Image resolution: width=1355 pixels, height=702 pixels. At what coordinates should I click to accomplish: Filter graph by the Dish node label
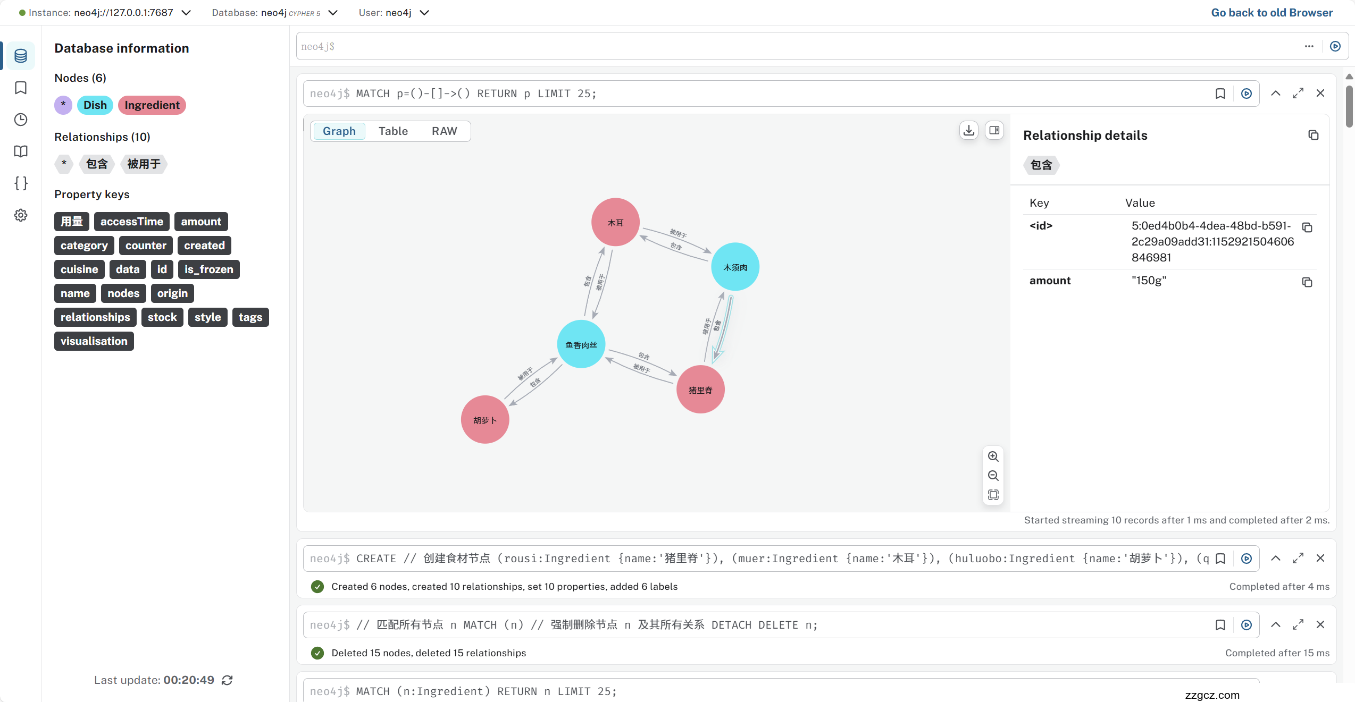pos(94,105)
